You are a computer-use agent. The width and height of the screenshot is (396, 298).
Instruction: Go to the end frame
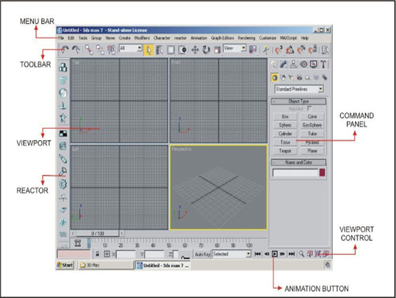[x=292, y=254]
